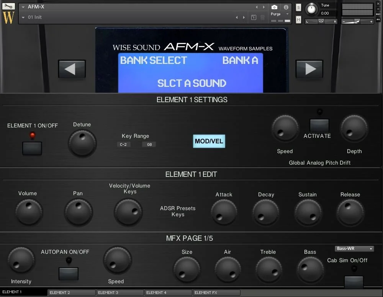383x297 pixels.
Task: Go to previous instrument arrow beside AFM-X
Action: (x=257, y=7)
